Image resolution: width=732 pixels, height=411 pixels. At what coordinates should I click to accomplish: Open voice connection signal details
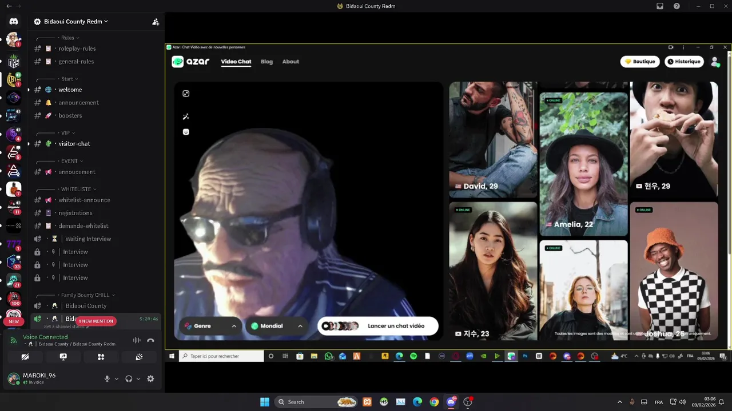click(x=14, y=340)
